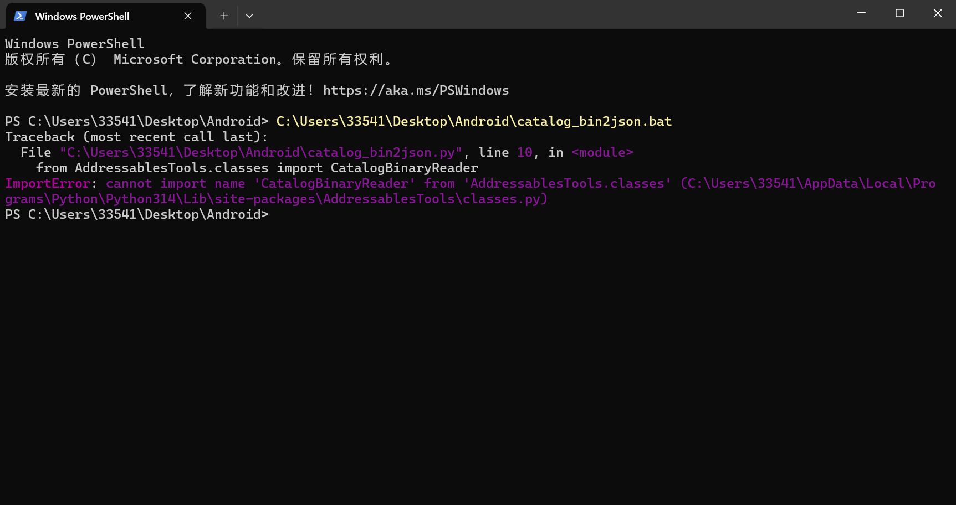Close the Windows PowerShell tab
The image size is (956, 505).
(x=188, y=16)
